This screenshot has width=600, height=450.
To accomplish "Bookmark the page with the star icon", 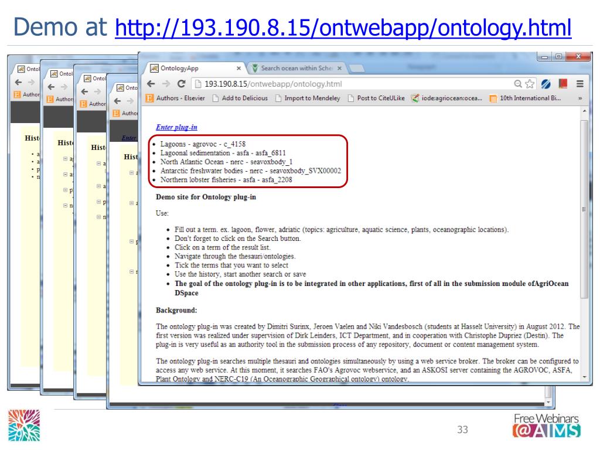I will point(530,84).
